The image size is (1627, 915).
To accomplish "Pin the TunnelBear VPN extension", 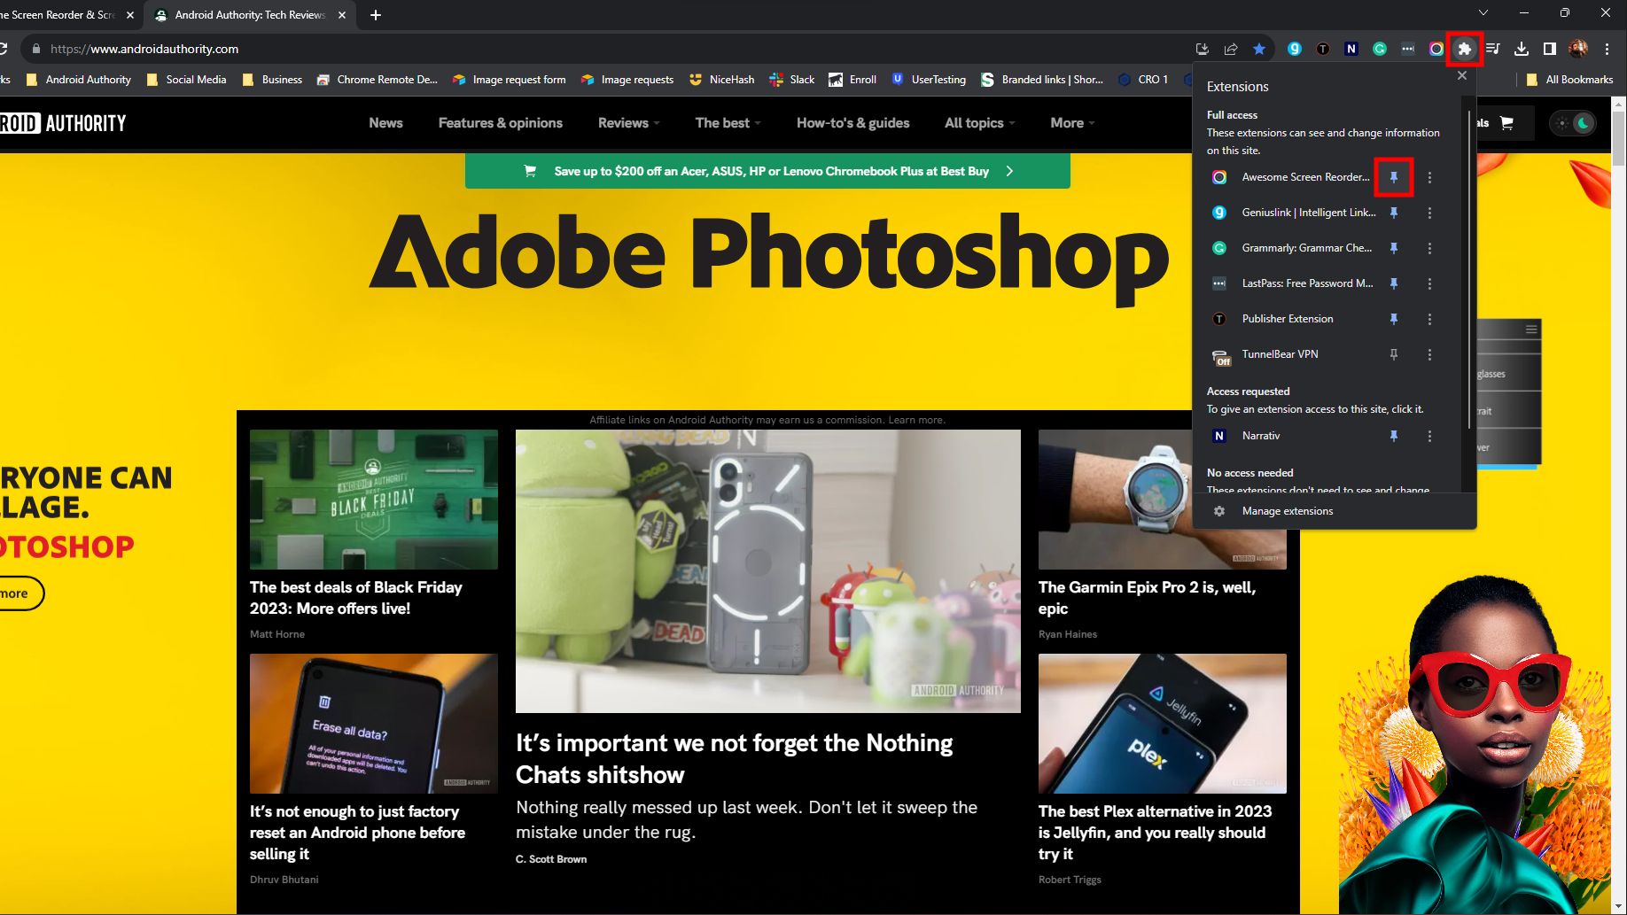I will (x=1393, y=354).
